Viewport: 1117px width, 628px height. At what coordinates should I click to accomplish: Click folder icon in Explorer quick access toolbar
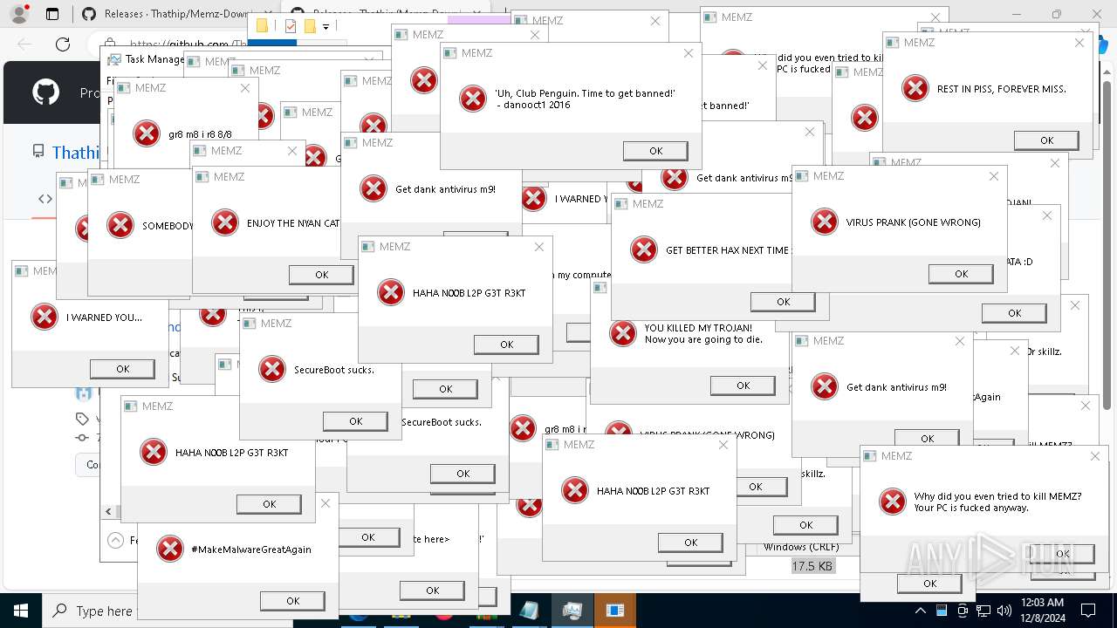coord(262,26)
